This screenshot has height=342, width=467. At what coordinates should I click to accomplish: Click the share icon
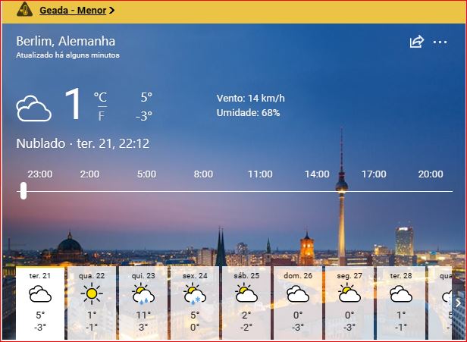[x=416, y=42]
